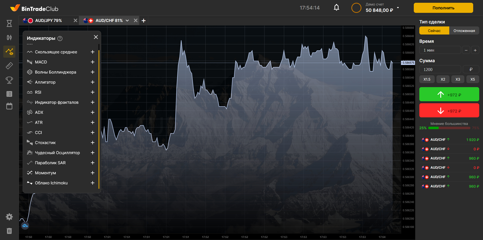Click the green up trade button
The height and width of the screenshot is (240, 483).
449,94
